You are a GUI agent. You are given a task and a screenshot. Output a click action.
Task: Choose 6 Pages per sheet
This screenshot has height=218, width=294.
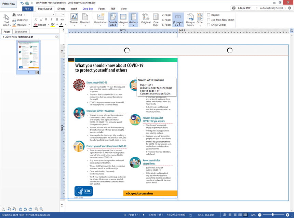point(166,25)
